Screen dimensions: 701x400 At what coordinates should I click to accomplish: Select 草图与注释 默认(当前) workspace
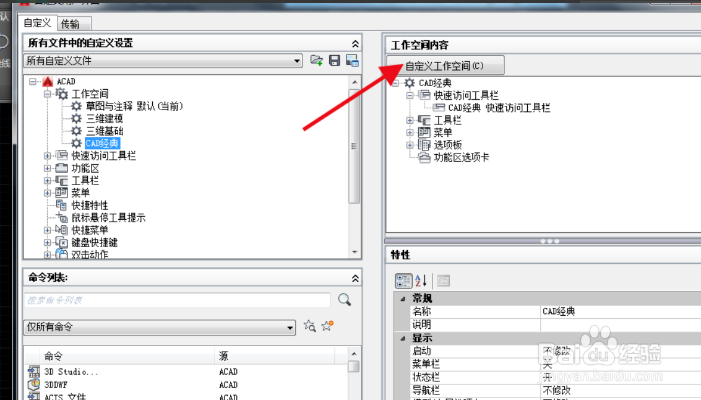pyautogui.click(x=134, y=106)
